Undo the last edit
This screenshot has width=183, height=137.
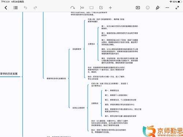point(25,8)
